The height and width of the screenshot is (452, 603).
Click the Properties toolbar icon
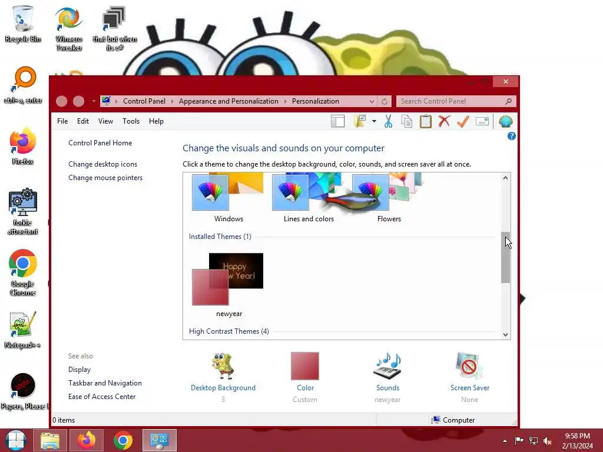tap(482, 121)
